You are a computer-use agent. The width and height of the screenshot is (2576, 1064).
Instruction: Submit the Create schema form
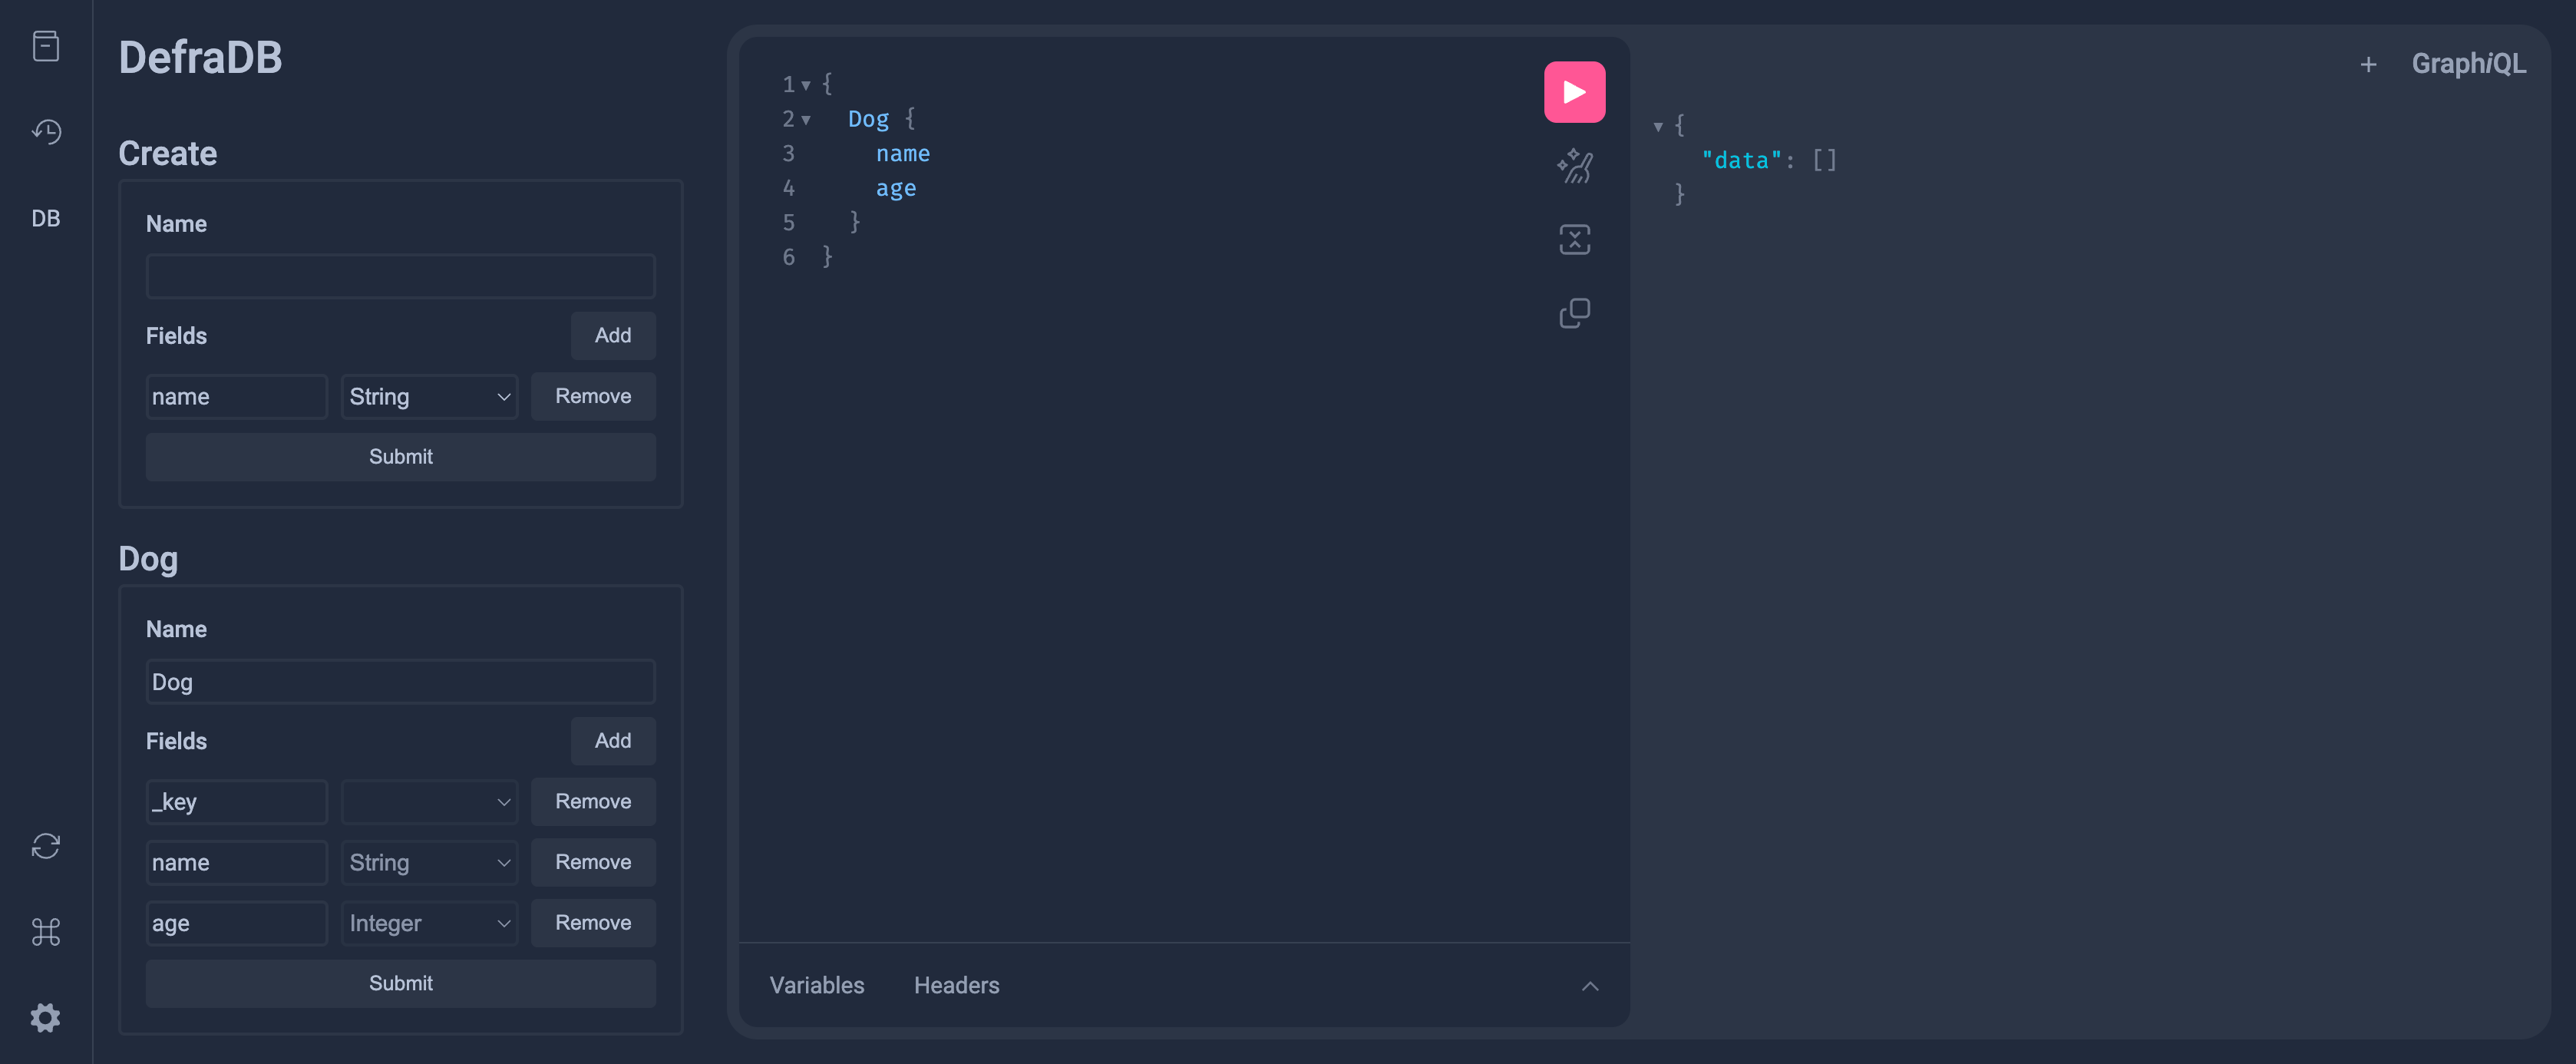(400, 457)
